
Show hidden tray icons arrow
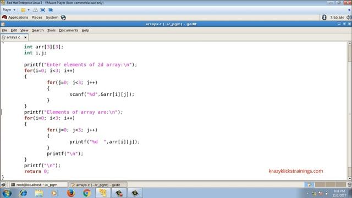pyautogui.click(x=307, y=193)
